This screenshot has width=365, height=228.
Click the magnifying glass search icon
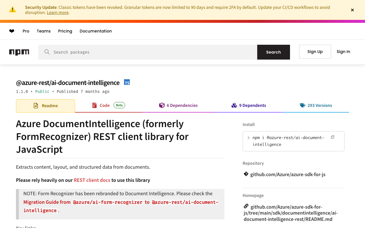tap(47, 52)
